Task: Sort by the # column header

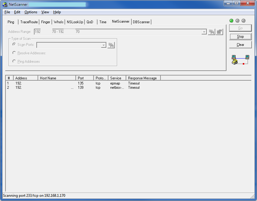Action: [x=9, y=78]
